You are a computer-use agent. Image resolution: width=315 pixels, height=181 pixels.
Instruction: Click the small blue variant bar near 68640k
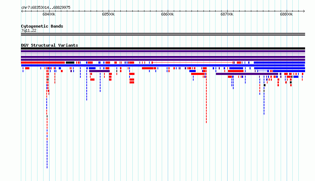(193, 71)
